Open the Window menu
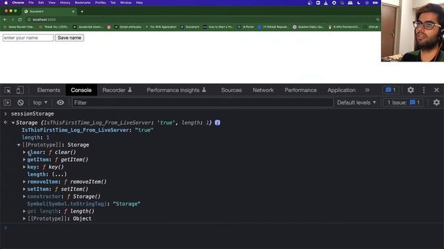This screenshot has height=249, width=444. click(x=126, y=3)
